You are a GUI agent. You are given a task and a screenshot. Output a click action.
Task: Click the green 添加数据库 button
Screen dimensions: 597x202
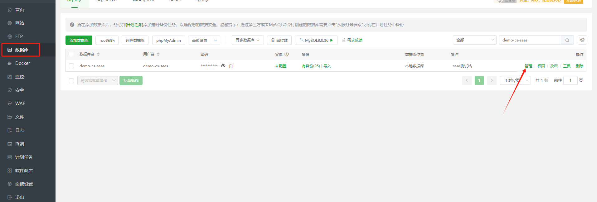pyautogui.click(x=79, y=40)
